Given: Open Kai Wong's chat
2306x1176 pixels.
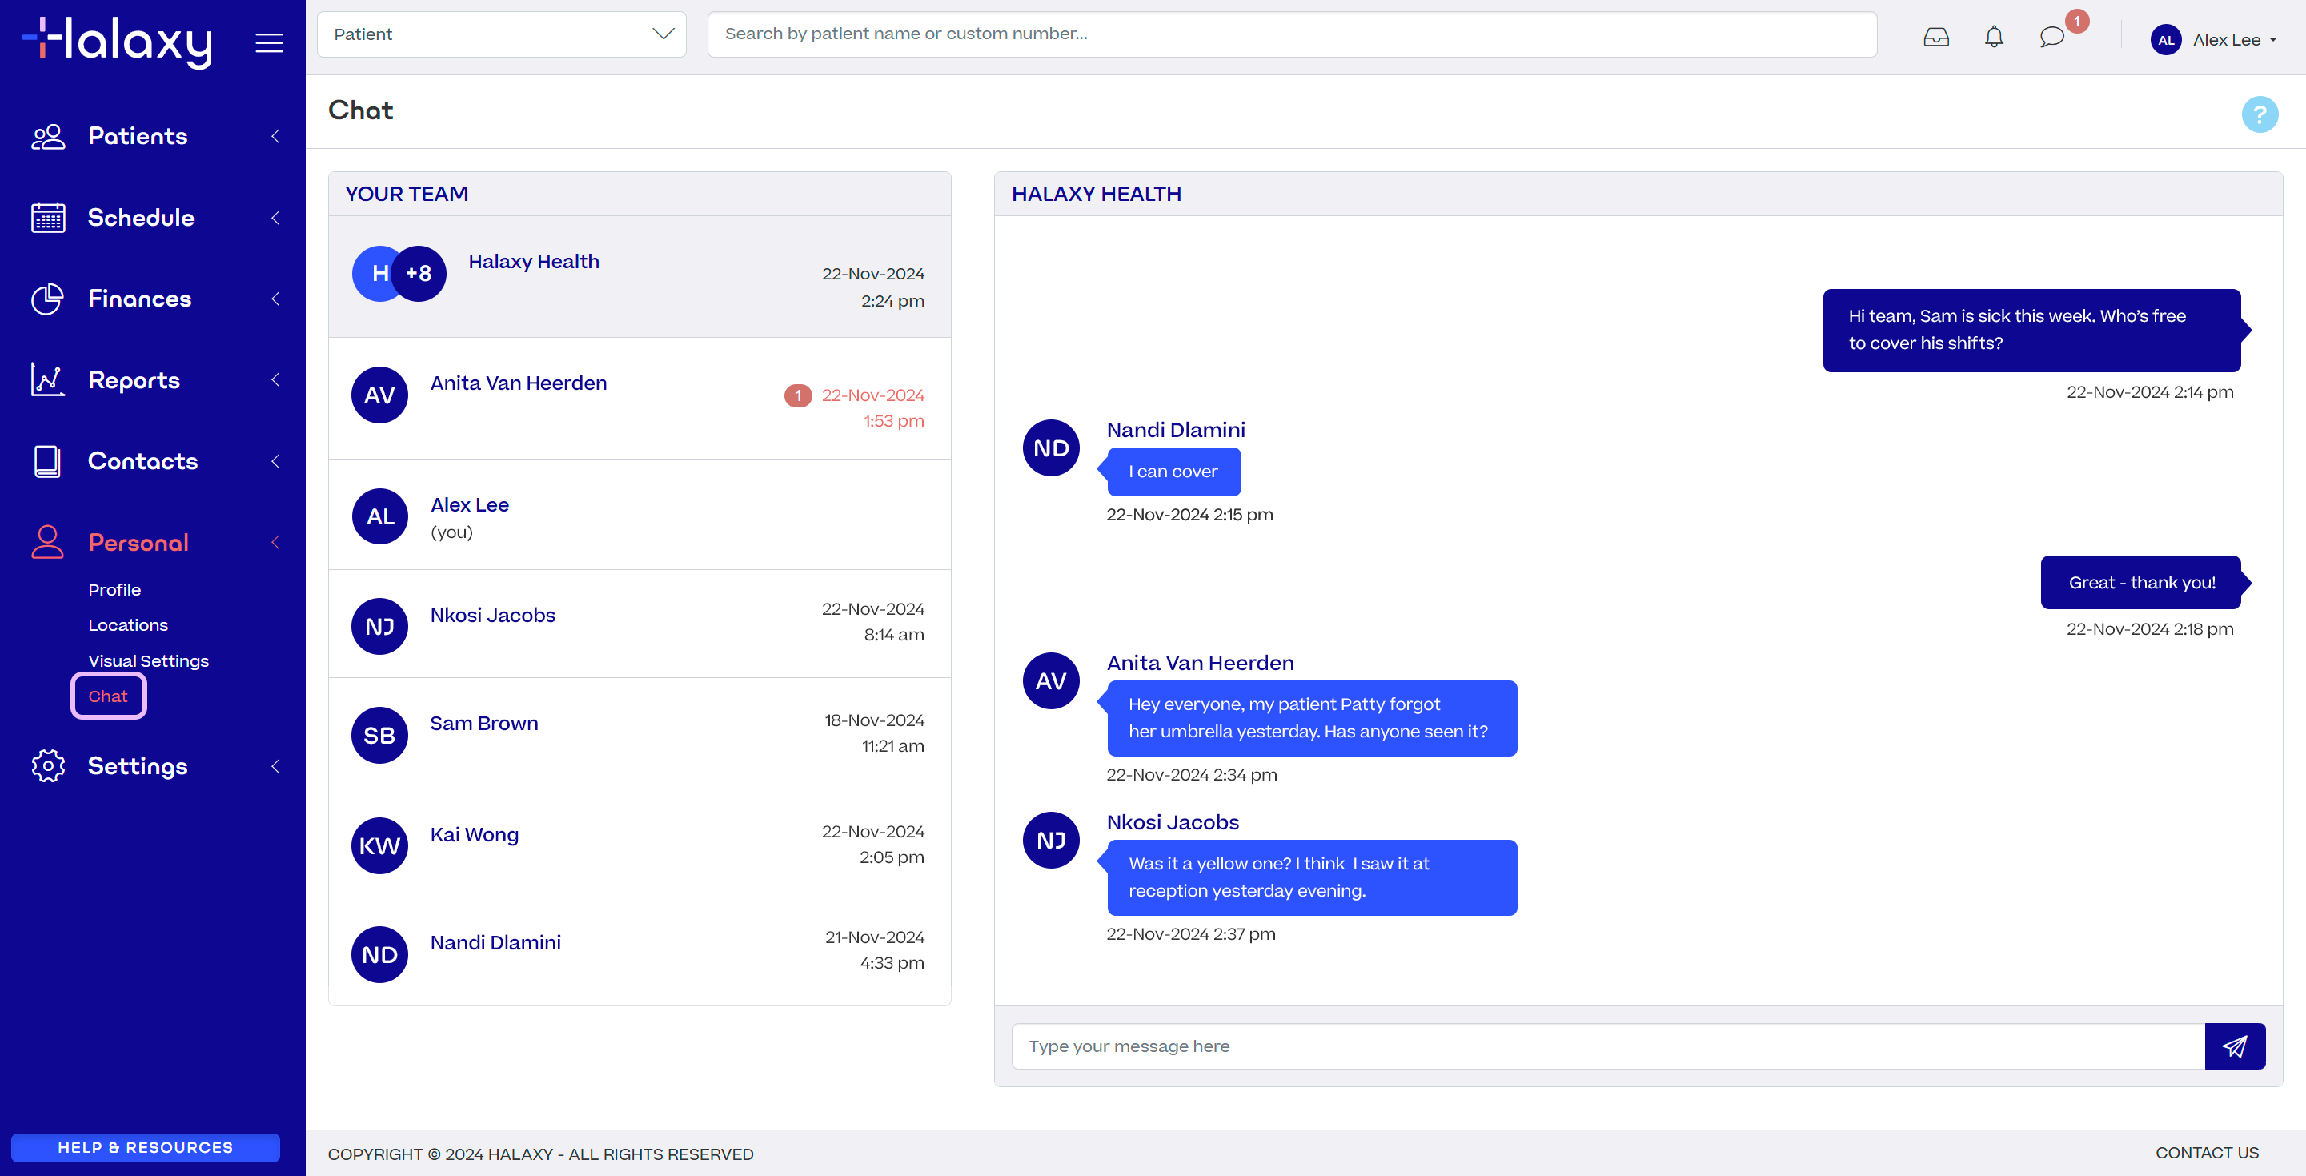Looking at the screenshot, I should point(640,843).
